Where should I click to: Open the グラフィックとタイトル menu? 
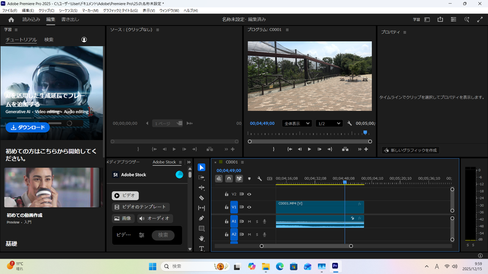120,10
